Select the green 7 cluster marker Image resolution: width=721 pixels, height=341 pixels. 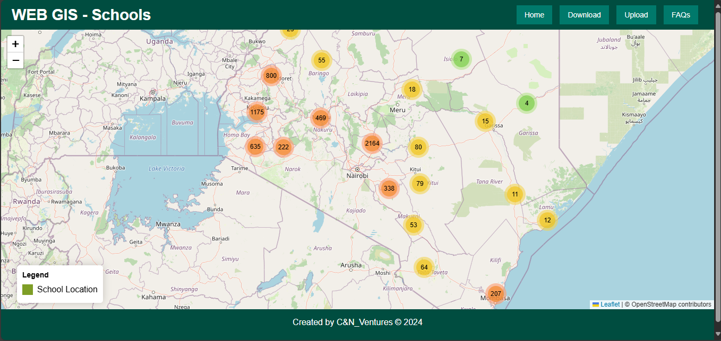point(461,59)
